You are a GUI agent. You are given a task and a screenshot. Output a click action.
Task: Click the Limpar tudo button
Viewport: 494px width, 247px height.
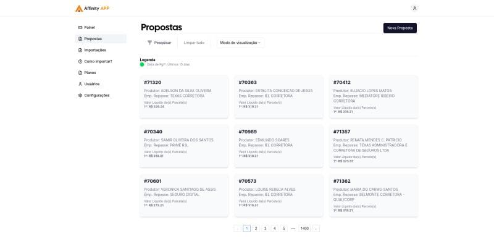194,43
